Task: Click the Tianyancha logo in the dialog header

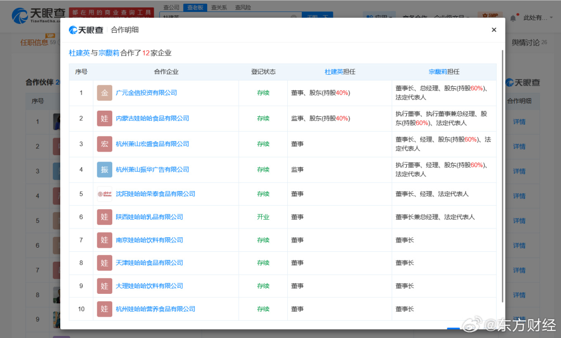Action: 86,30
